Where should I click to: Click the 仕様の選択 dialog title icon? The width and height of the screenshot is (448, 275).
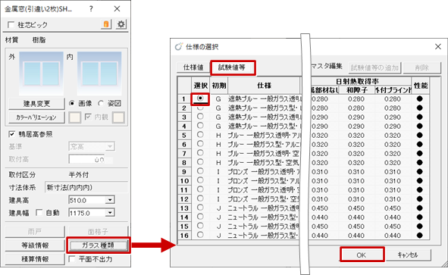[179, 46]
